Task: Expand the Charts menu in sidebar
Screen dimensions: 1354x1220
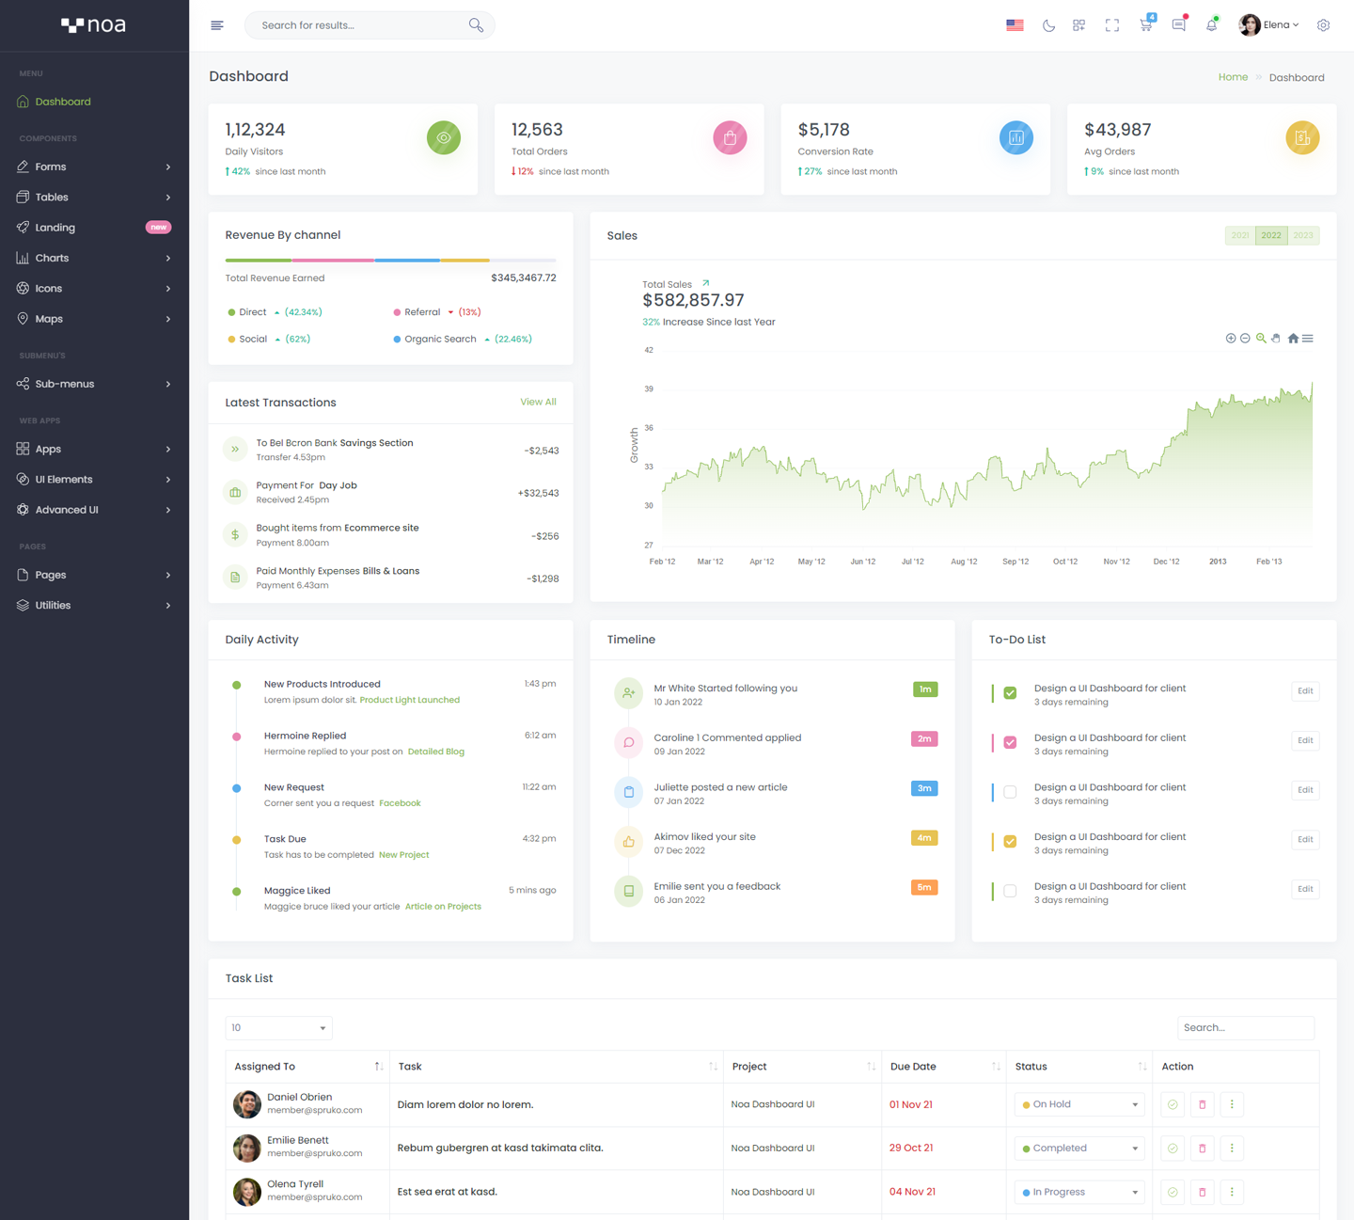Action: [x=94, y=258]
